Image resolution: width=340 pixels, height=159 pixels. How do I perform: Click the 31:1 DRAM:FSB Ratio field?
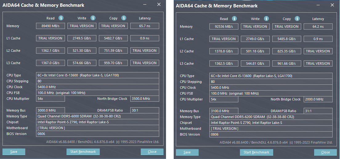tap(318, 111)
